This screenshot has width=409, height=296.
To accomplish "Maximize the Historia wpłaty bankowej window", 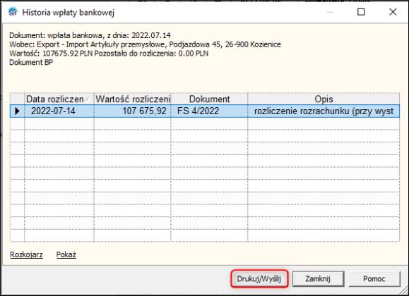I will coord(361,12).
